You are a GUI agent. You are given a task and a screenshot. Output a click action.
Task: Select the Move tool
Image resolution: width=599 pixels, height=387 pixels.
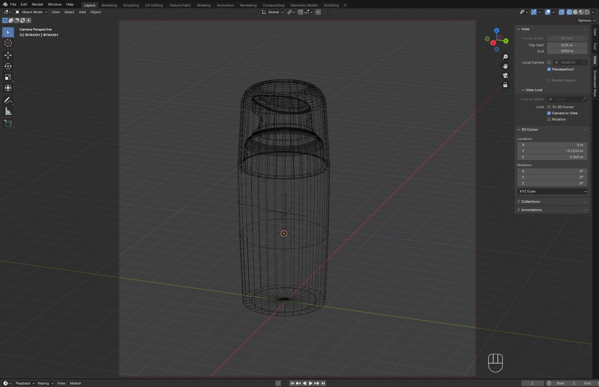pyautogui.click(x=8, y=55)
